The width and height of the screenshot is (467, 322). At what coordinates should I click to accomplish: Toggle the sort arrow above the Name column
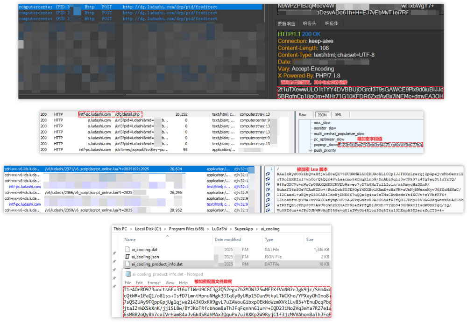[167, 236]
